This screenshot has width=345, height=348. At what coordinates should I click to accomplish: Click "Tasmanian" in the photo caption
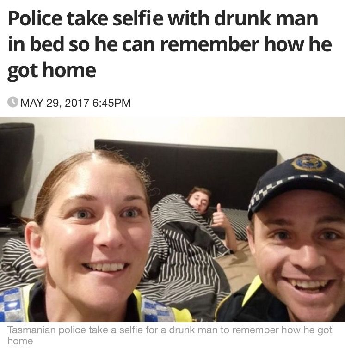point(31,330)
